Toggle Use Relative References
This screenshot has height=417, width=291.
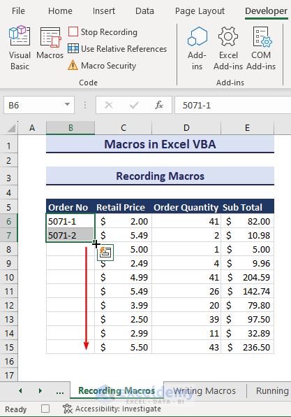coord(117,49)
